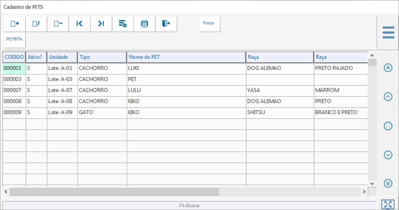This screenshot has height=210, width=399.
Task: Open the hamburger menu
Action: (x=388, y=33)
